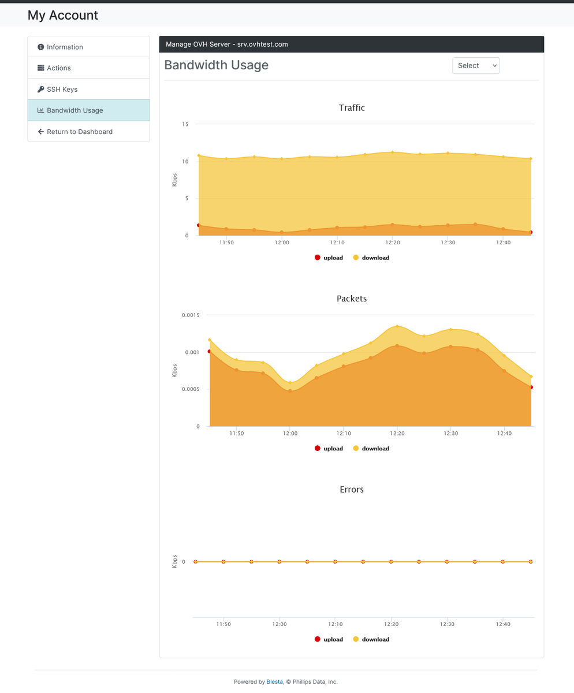Viewport: 574px width, 693px height.
Task: Open the Blesta link in the footer
Action: [x=274, y=682]
